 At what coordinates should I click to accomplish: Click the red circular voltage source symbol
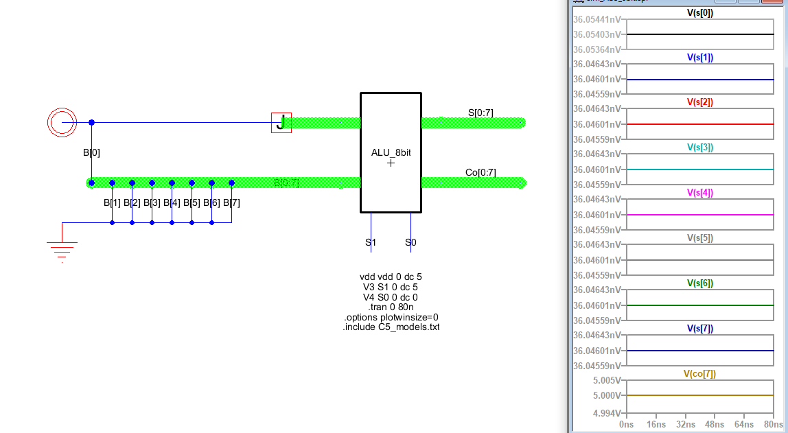tap(62, 123)
